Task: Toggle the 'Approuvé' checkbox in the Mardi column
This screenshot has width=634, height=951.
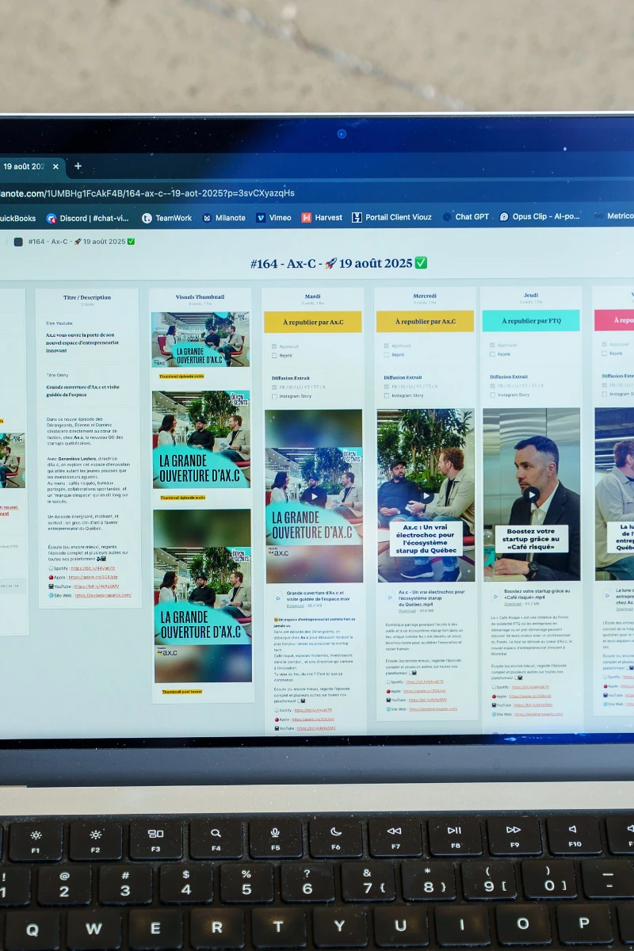Action: point(274,346)
